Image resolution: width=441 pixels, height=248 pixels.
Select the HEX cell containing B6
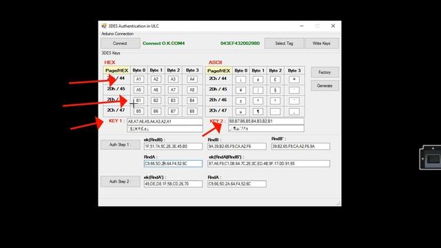156,111
